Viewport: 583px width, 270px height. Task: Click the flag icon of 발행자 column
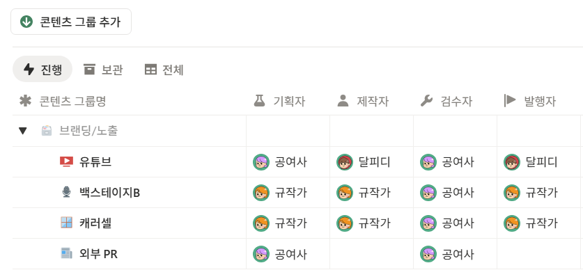click(510, 100)
